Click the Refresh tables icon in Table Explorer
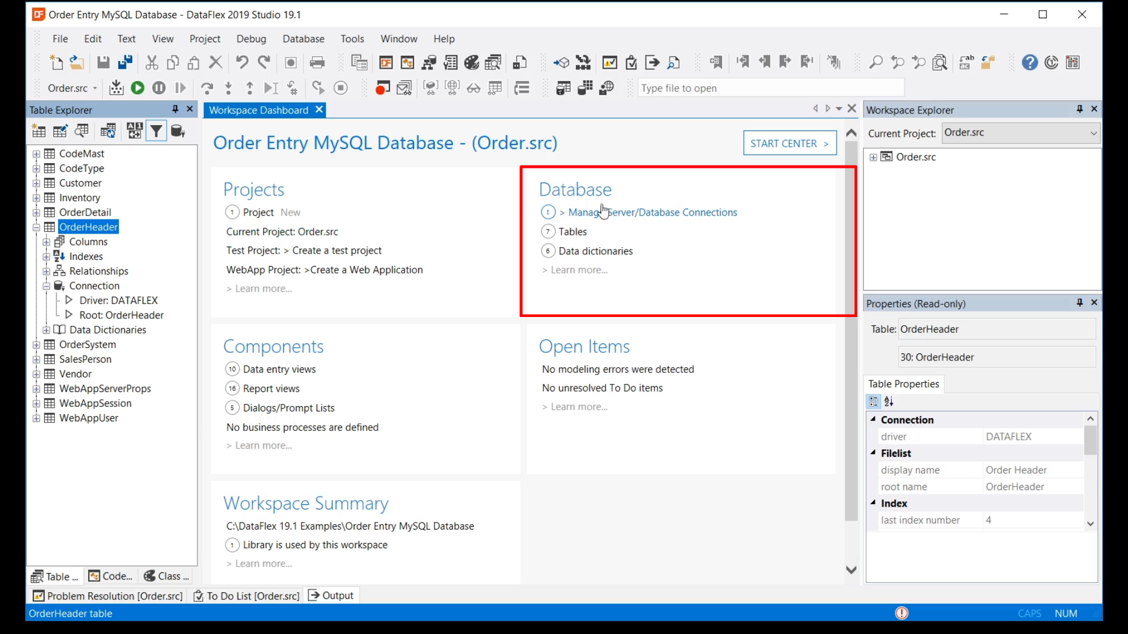 [x=108, y=131]
